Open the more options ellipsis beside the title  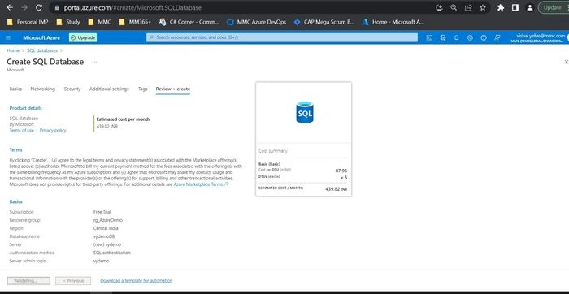pyautogui.click(x=94, y=62)
